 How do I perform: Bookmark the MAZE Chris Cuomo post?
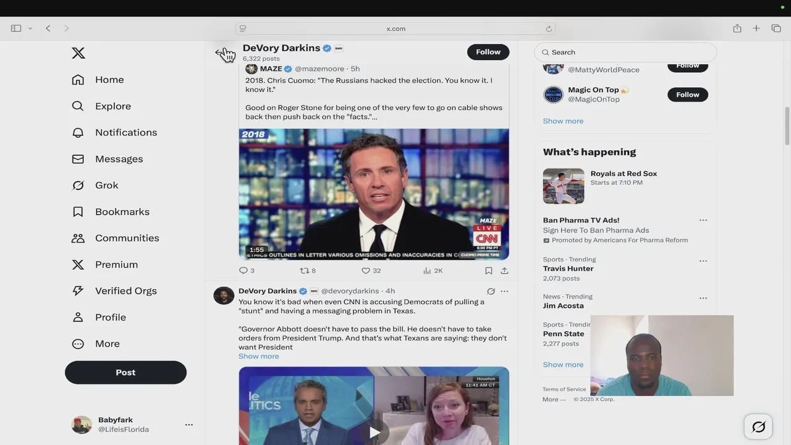point(489,271)
